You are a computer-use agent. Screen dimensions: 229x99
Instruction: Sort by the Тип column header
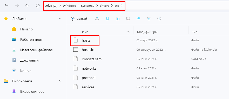(195, 32)
